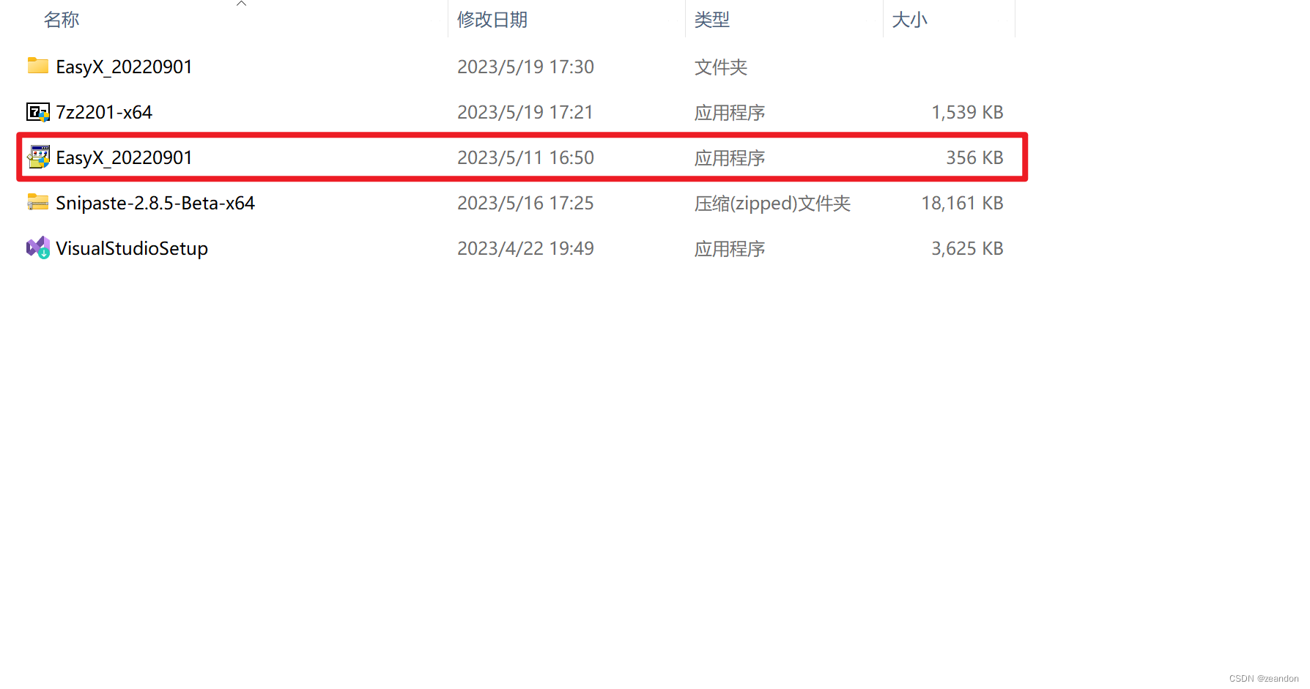
Task: Click the date 2023/5/19 17:30
Action: (525, 67)
